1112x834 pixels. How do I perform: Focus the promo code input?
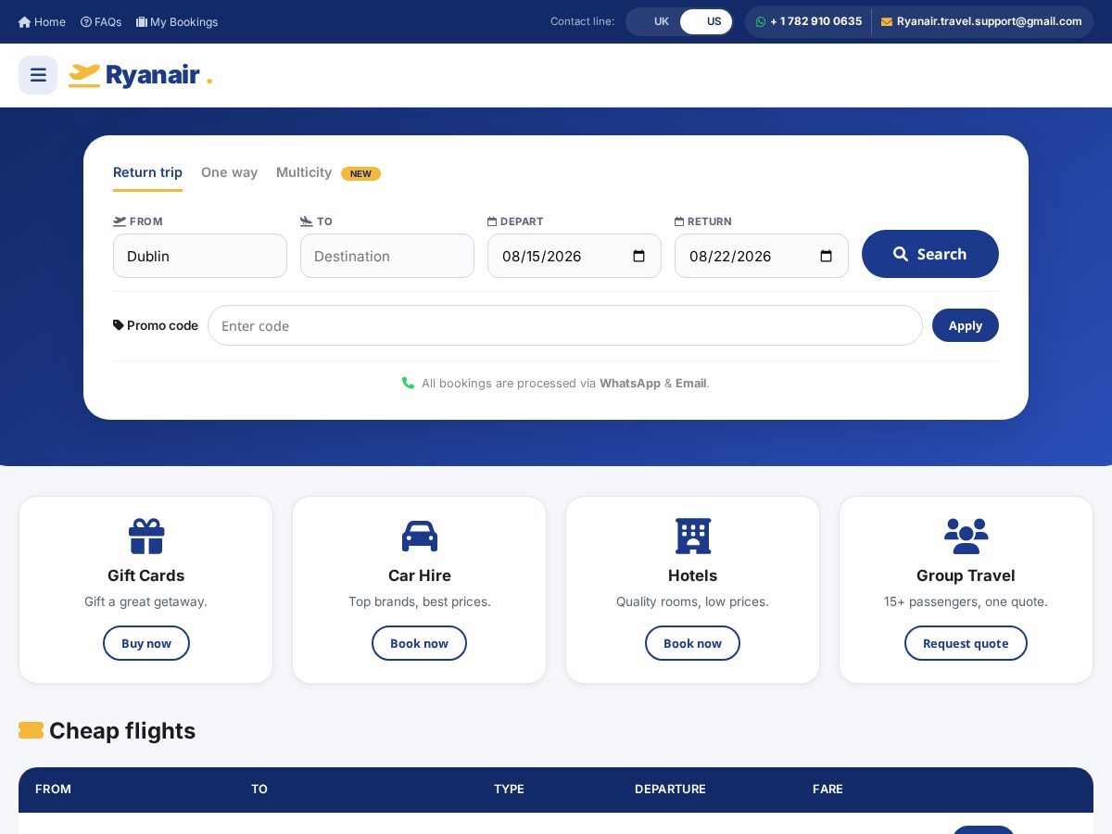tap(565, 325)
